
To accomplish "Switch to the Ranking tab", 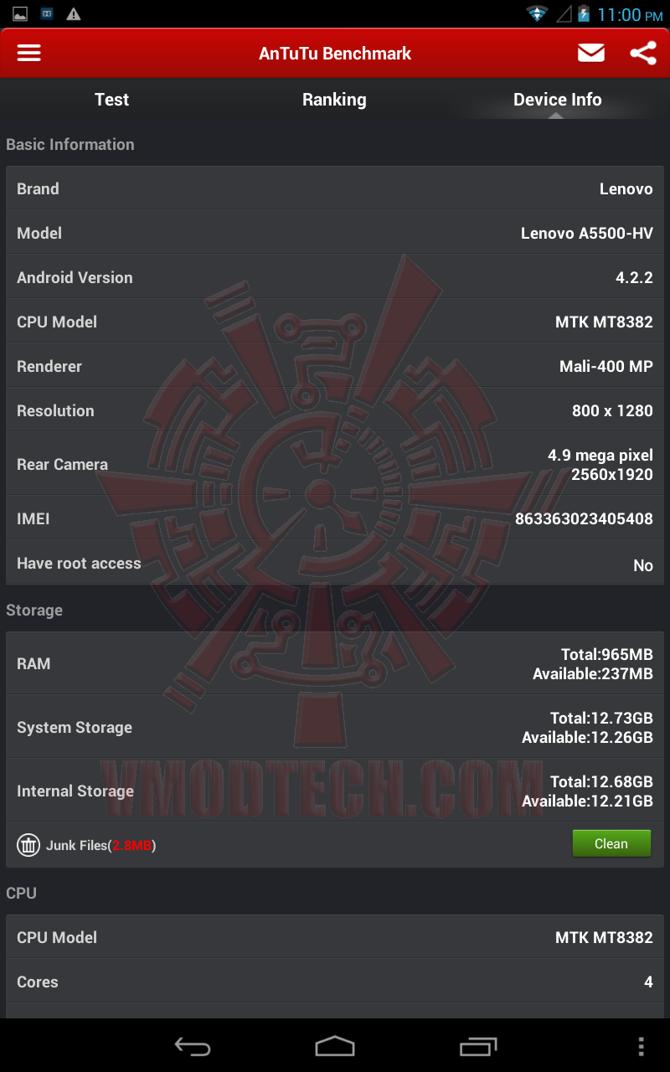I will pos(334,100).
